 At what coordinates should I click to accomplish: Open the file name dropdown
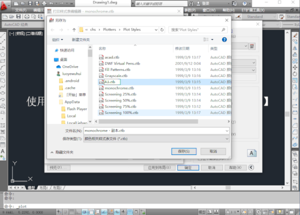pos(227,131)
